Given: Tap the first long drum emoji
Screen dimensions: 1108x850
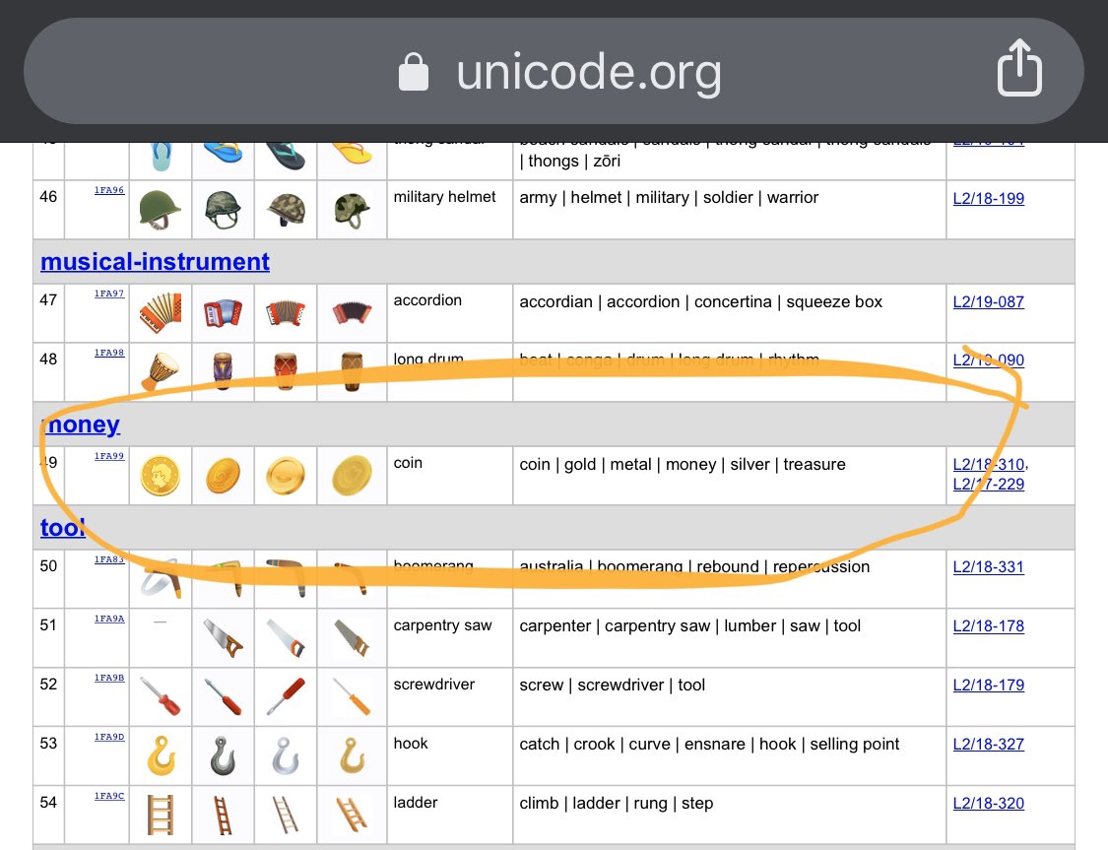Looking at the screenshot, I should pos(161,371).
